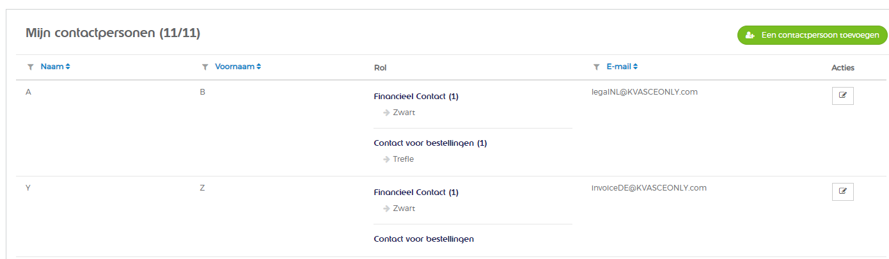Viewport: 889px width, 259px height.
Task: Click the filter icon beside E-mail column
Action: (x=596, y=67)
